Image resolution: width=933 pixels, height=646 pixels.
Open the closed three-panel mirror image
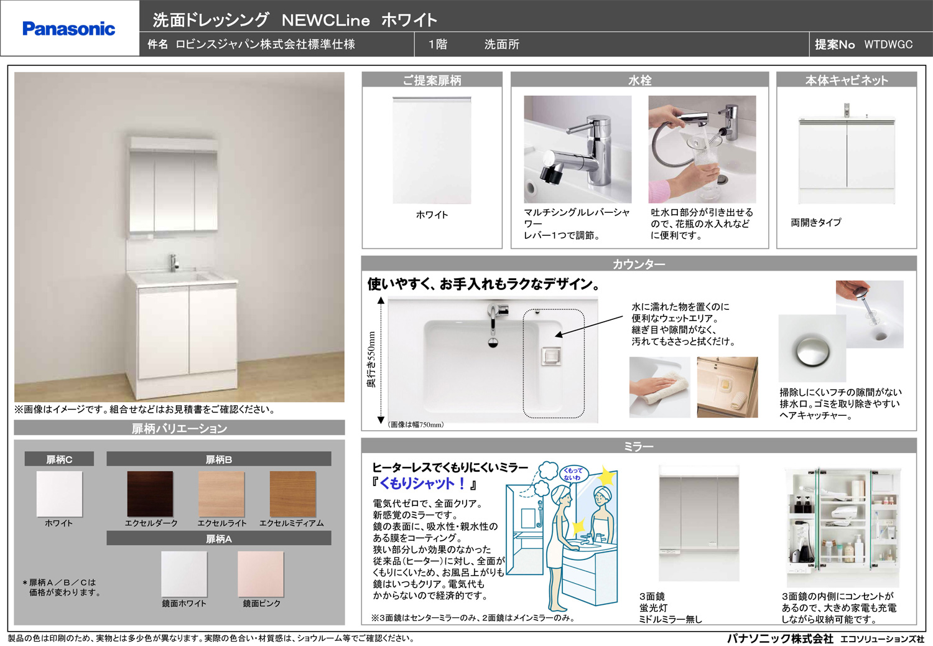pyautogui.click(x=699, y=523)
